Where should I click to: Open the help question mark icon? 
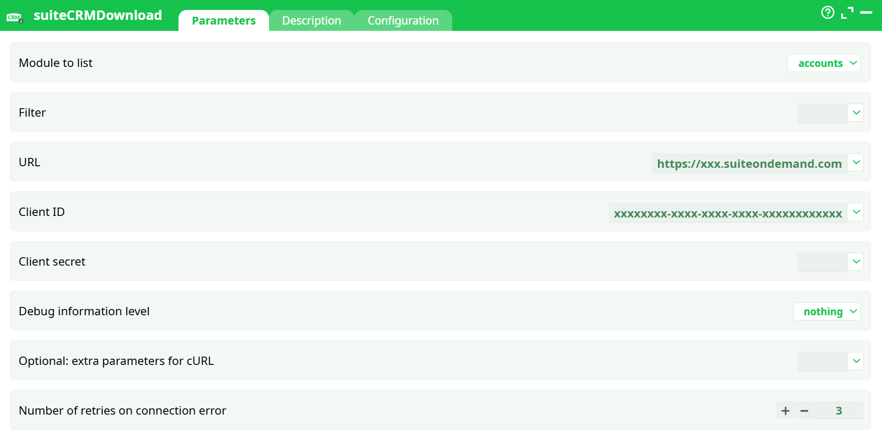(x=828, y=12)
